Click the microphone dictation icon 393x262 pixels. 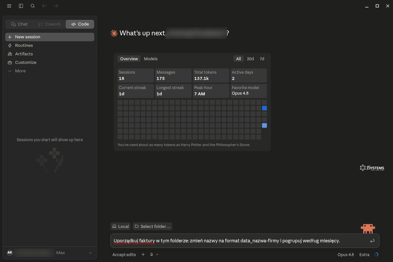(x=151, y=254)
